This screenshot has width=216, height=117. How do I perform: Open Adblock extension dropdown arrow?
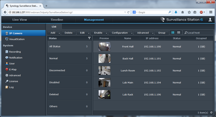[x=204, y=12]
